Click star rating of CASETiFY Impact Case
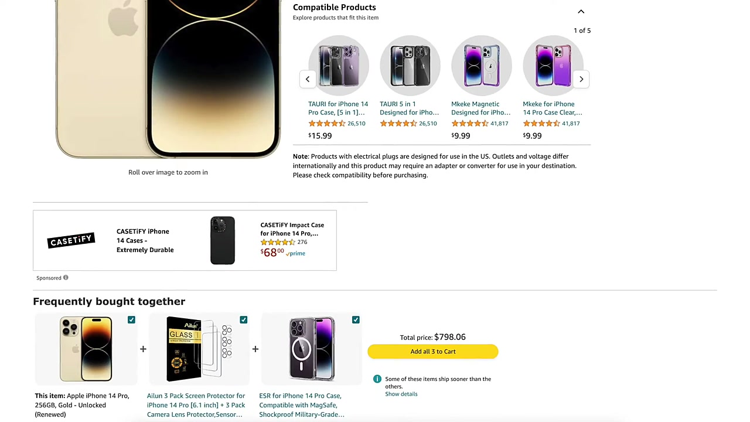 pos(278,242)
